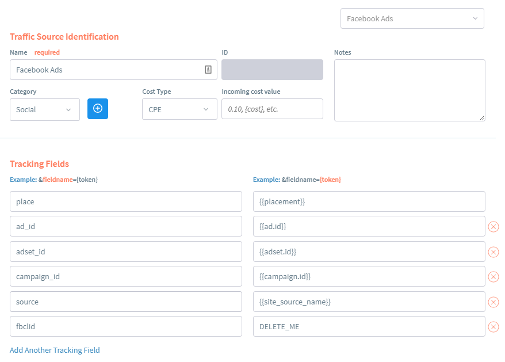
Task: Click the fbclid field name input
Action: click(126, 326)
